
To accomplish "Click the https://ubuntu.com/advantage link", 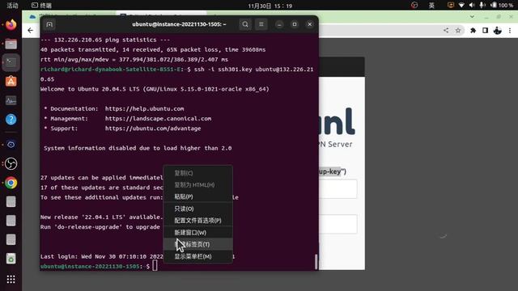I will click(153, 129).
